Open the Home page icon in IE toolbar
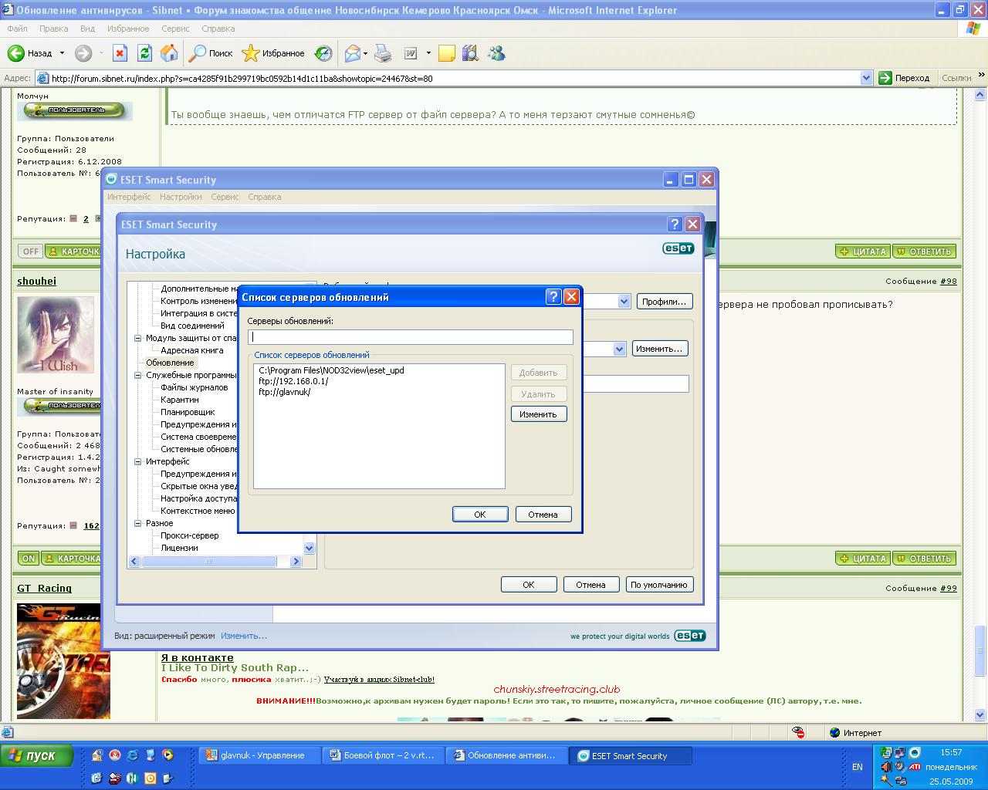Viewport: 988px width, 790px height. [x=169, y=53]
